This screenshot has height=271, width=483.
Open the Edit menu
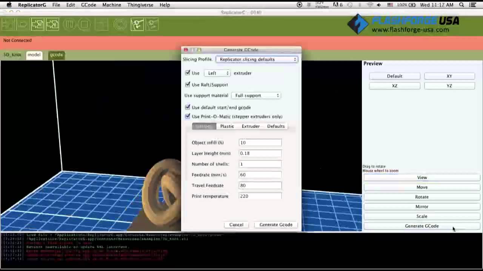(71, 5)
